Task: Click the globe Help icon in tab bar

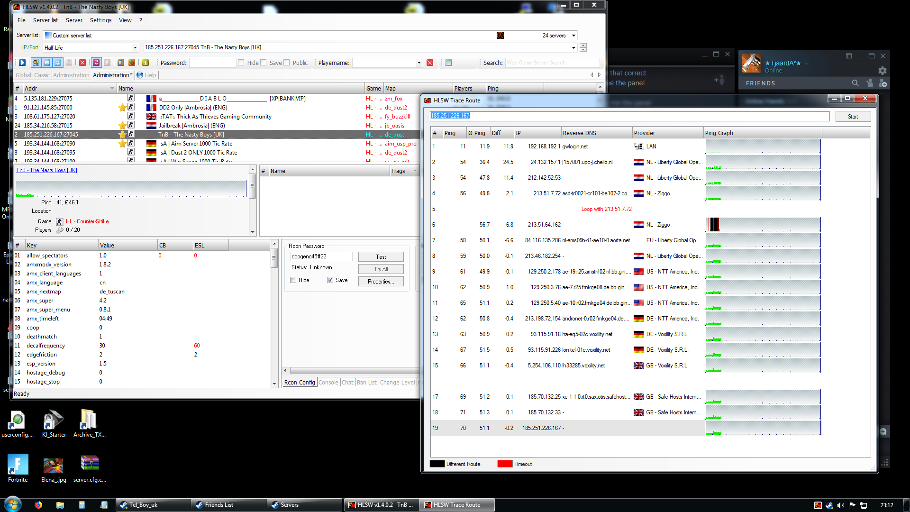Action: [x=140, y=75]
